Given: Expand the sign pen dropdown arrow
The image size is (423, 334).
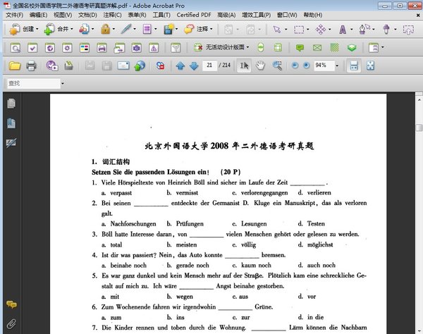Looking at the screenshot, I should 135,29.
